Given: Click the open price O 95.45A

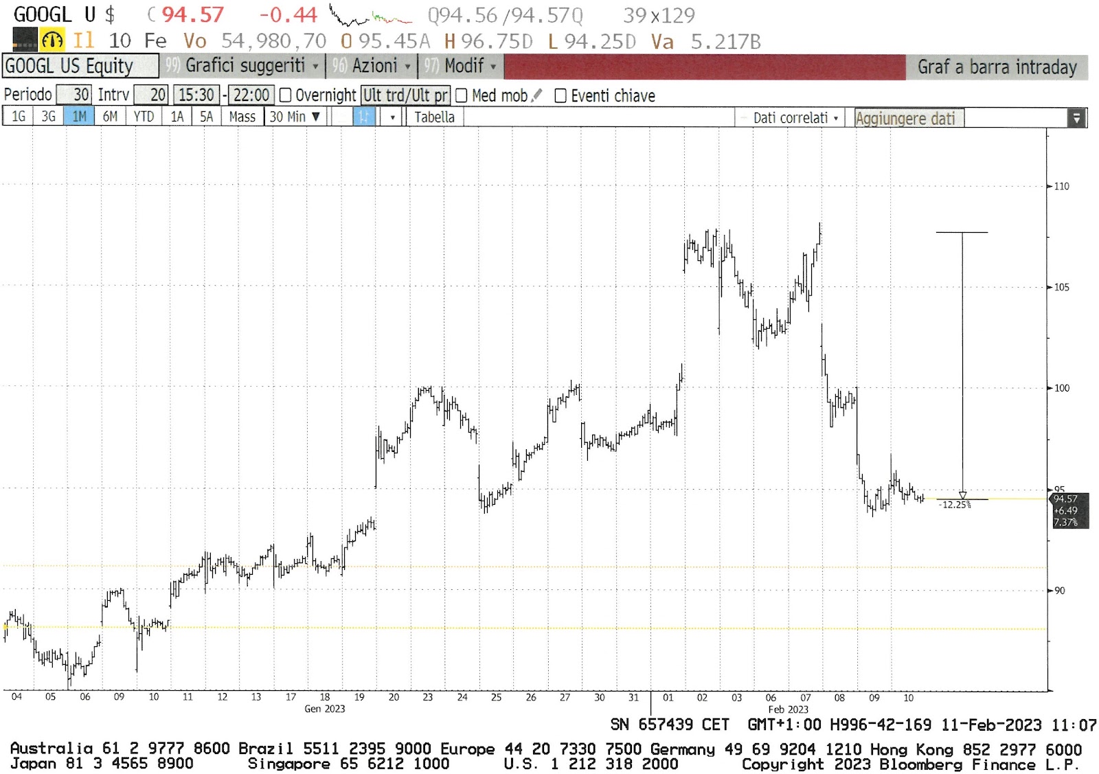Looking at the screenshot, I should [x=385, y=41].
